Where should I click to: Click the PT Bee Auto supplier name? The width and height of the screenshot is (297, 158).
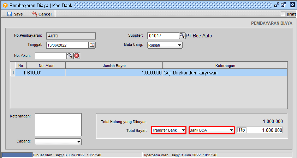click(199, 36)
